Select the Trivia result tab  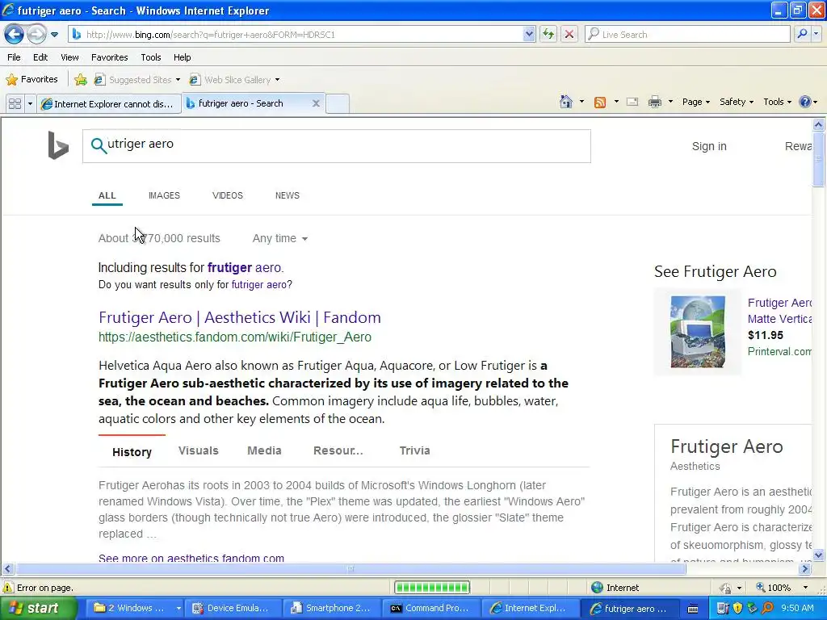414,450
